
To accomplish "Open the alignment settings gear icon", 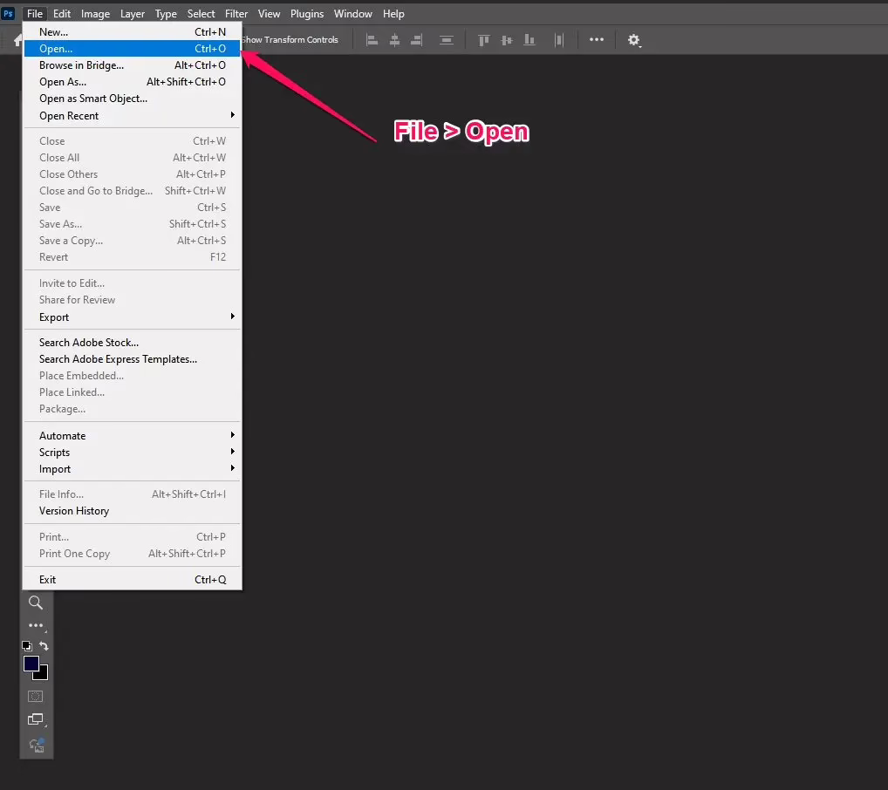I will tap(634, 40).
